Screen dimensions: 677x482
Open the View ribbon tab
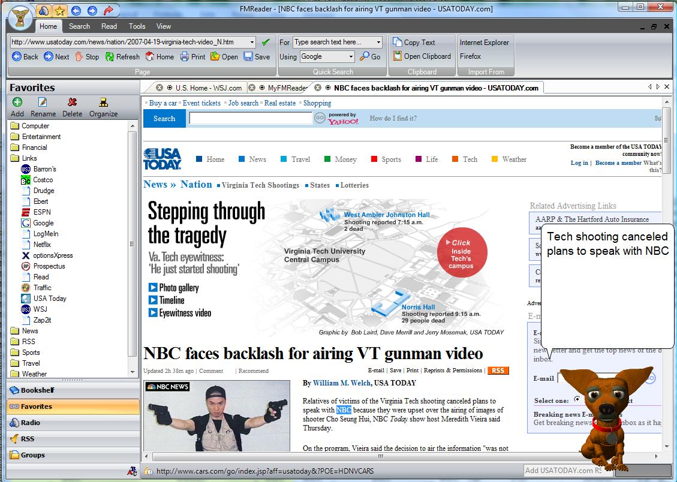coord(164,26)
